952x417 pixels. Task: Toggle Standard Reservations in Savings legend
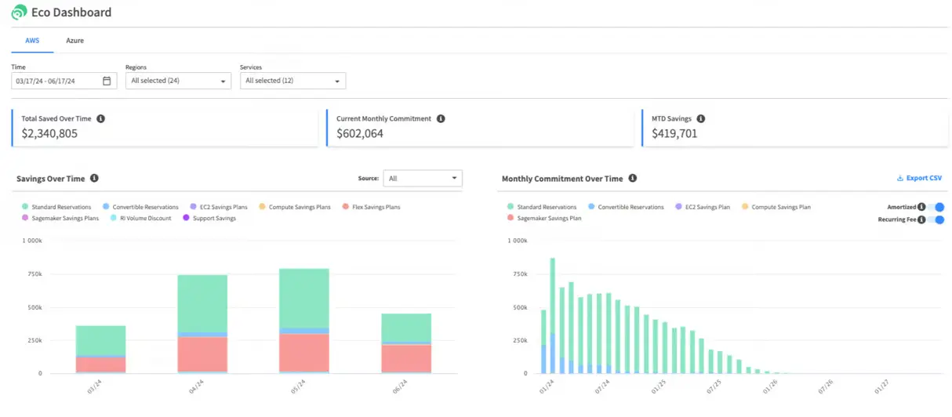tap(56, 207)
